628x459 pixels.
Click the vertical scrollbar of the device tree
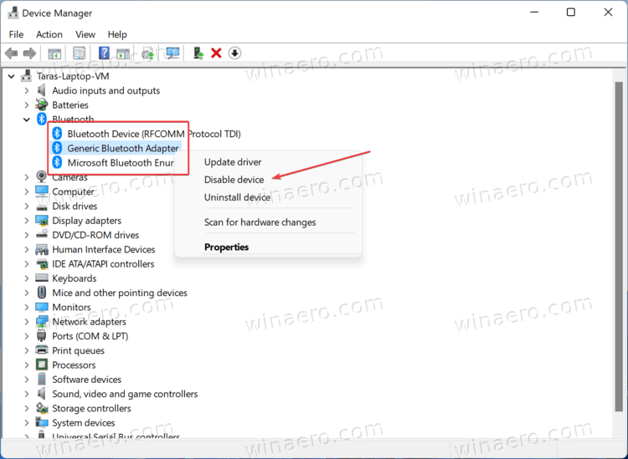(619, 246)
